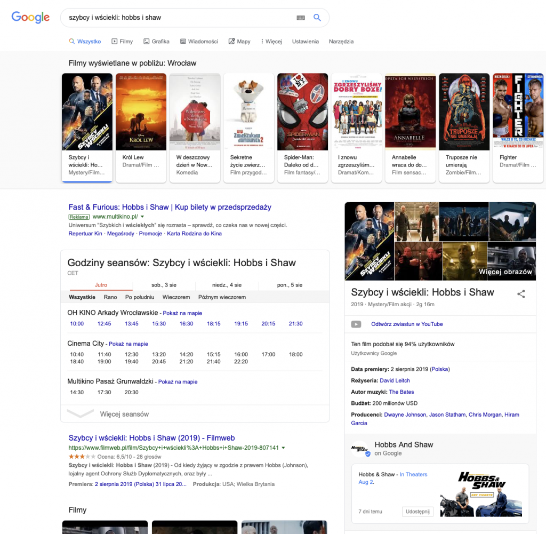The height and width of the screenshot is (534, 546).
Task: Select the Szybcy i wściekli movie card
Action: click(x=87, y=127)
